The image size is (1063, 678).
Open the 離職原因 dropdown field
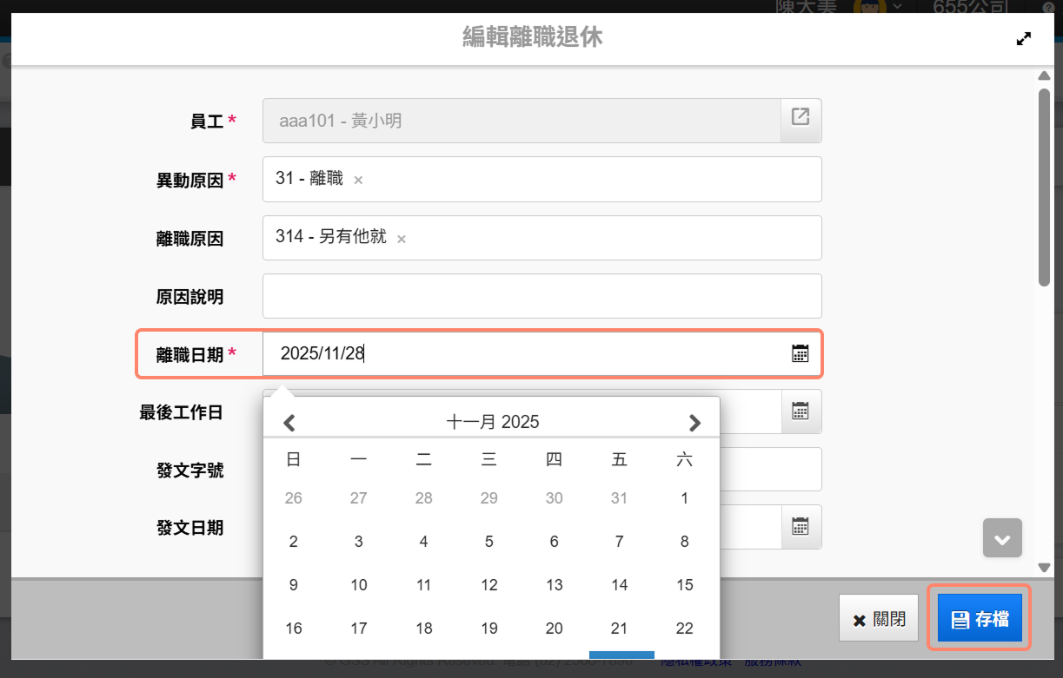(608, 238)
